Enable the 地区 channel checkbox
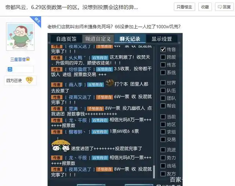235x186 pixels. point(163,124)
